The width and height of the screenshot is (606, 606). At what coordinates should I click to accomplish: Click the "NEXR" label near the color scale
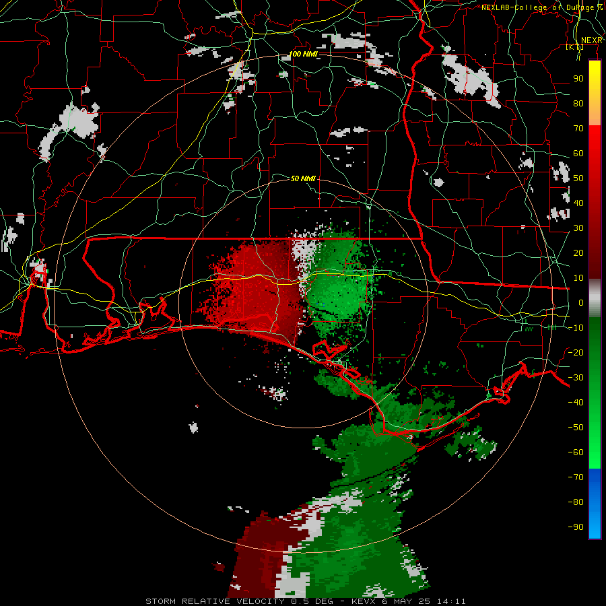coord(592,40)
